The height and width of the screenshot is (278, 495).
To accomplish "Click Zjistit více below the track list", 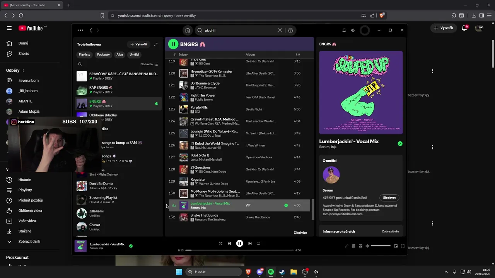I will point(300,233).
